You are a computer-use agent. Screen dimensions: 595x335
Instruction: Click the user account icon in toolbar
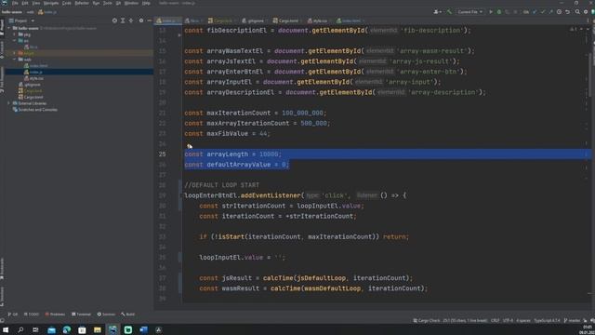(x=437, y=12)
